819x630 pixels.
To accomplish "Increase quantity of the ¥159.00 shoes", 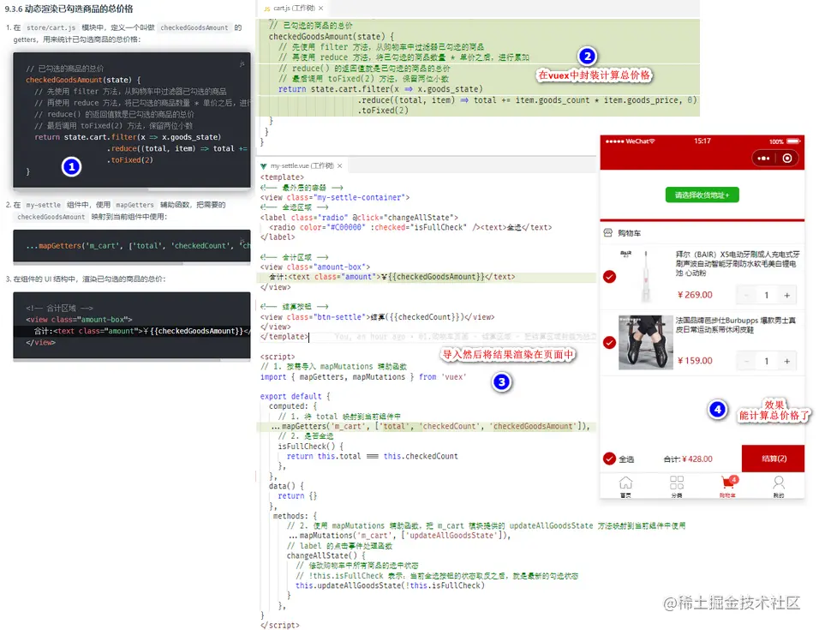I will 786,361.
